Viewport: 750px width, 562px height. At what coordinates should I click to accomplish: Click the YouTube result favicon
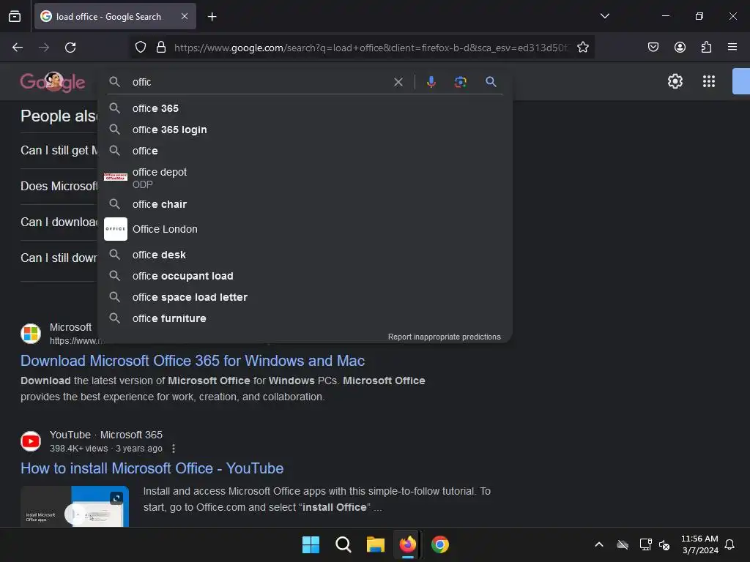click(31, 441)
